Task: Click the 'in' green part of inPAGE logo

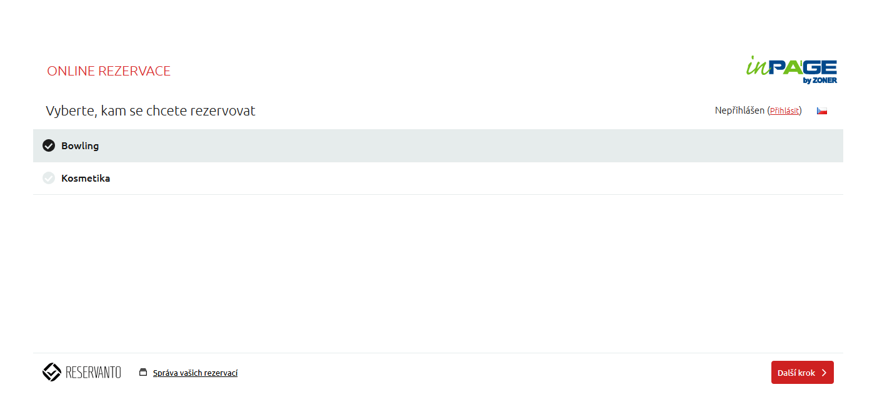Action: (x=756, y=67)
